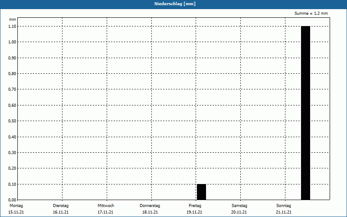Image resolution: width=347 pixels, height=217 pixels.
Task: Select the Samstag day label
Action: (x=239, y=206)
